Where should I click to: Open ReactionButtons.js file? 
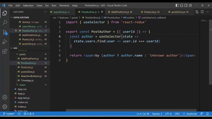pyautogui.click(x=30, y=76)
